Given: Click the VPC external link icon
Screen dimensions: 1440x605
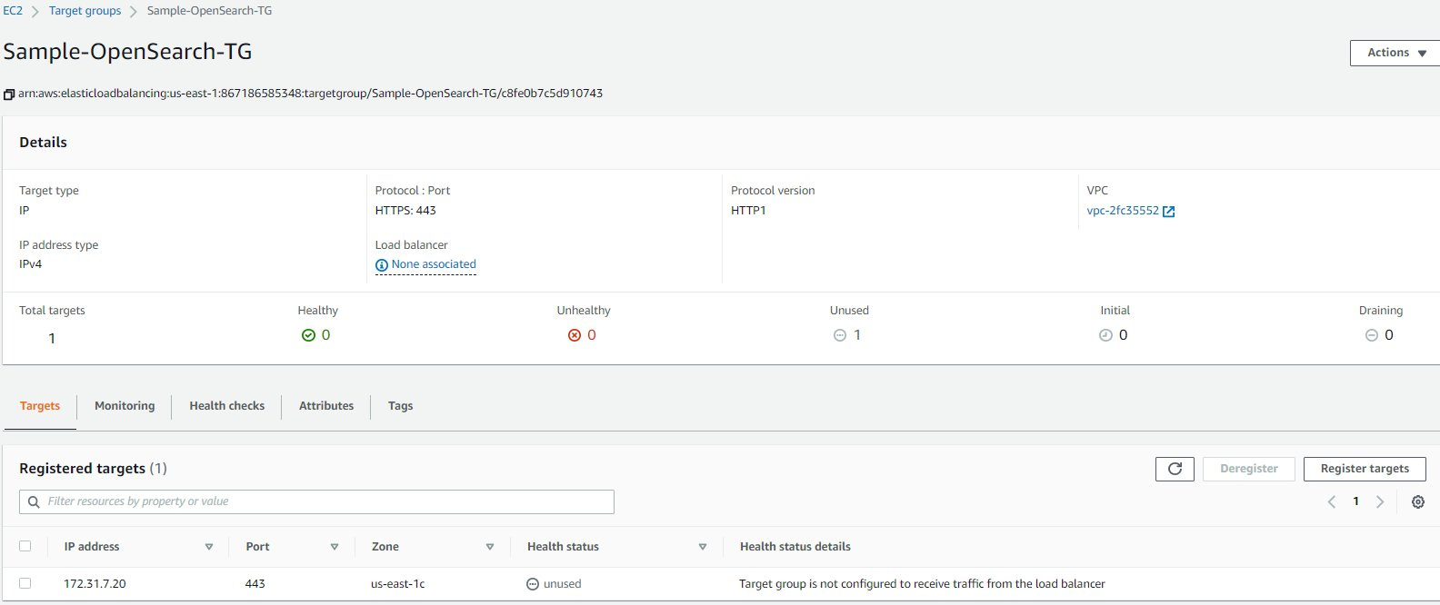Looking at the screenshot, I should coord(1169,212).
